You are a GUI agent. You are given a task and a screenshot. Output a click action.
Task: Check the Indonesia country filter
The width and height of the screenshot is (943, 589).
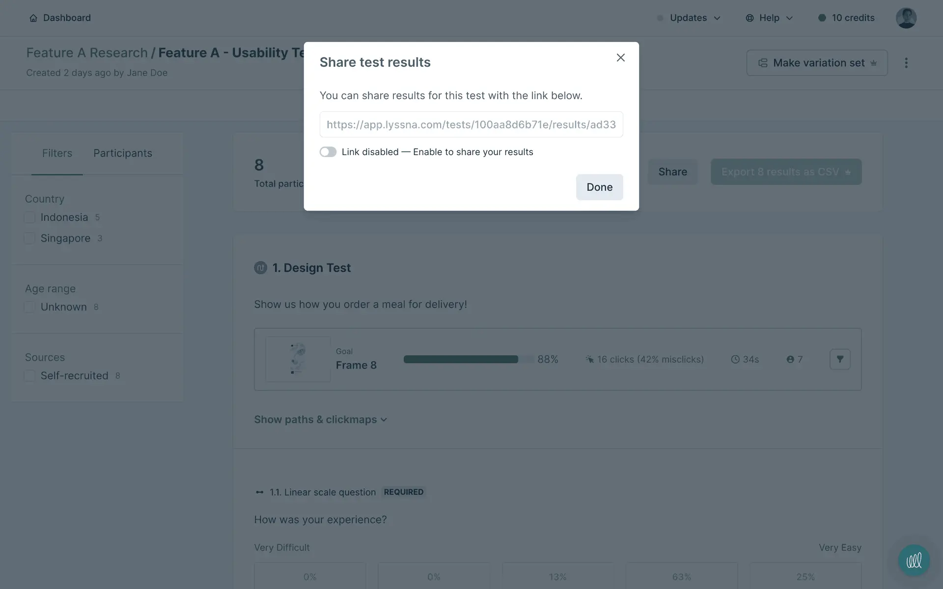click(30, 217)
